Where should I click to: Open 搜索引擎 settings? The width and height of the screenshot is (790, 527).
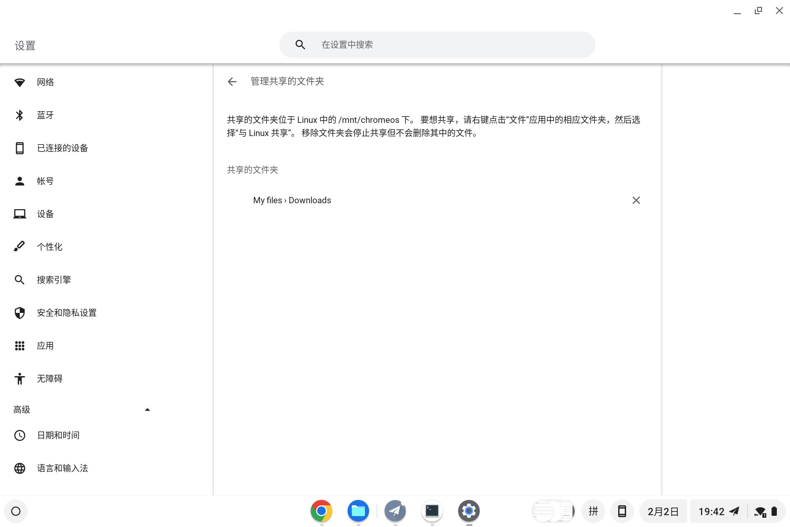coord(54,279)
